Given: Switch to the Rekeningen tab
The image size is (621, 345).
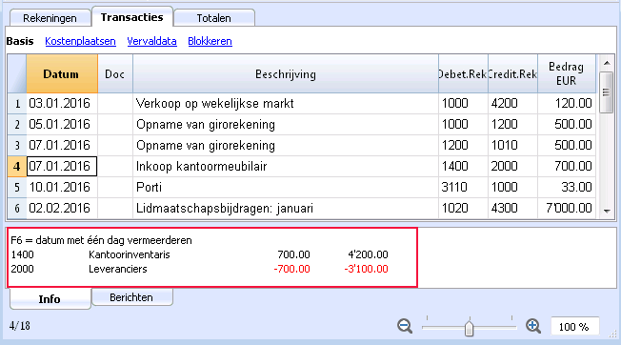Looking at the screenshot, I should pyautogui.click(x=50, y=18).
